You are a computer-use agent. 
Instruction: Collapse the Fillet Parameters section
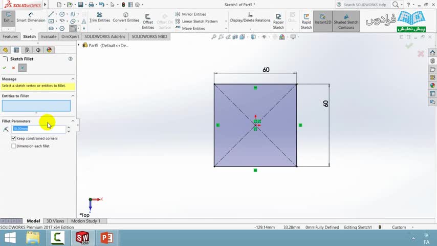coord(73,121)
